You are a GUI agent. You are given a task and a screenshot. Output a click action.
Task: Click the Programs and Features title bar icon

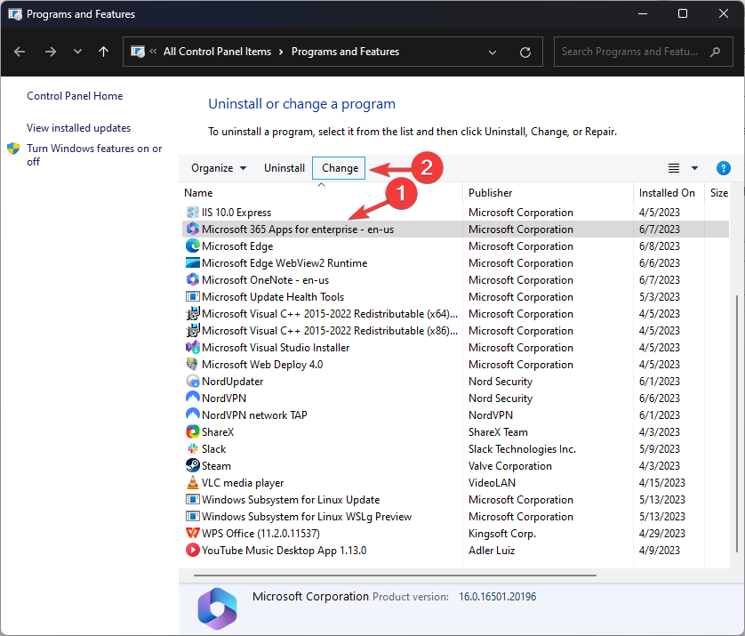(x=15, y=14)
